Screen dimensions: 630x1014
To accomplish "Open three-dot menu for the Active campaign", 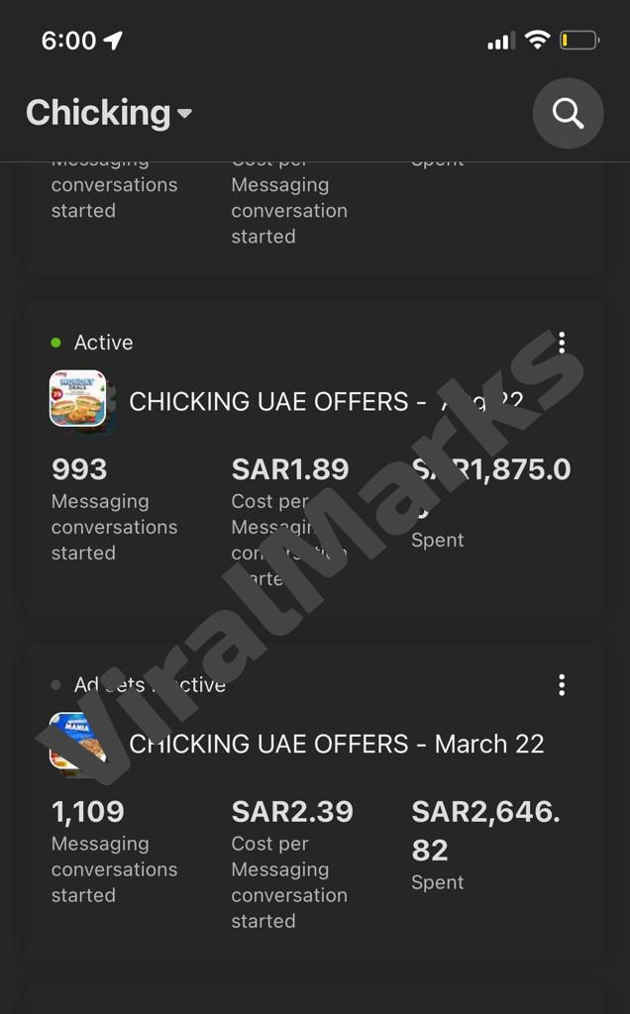I will 562,343.
